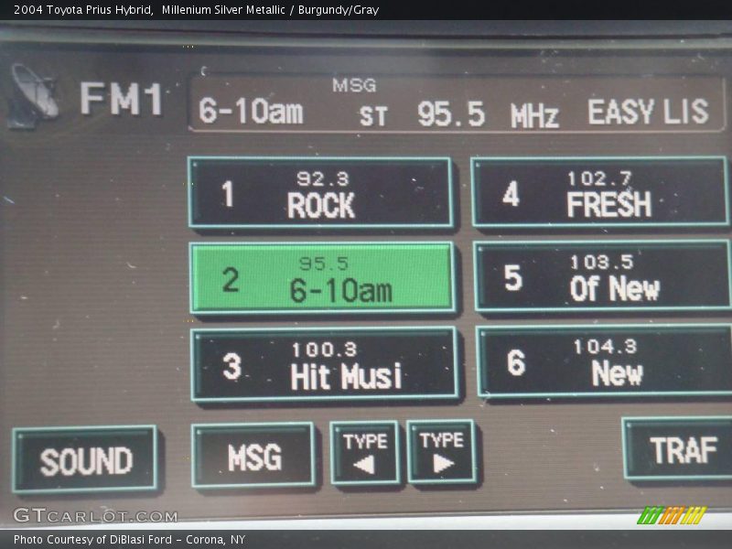Tap the 95.5 MHz frequency readout
Image resolution: width=732 pixels, height=549 pixels.
tap(487, 113)
